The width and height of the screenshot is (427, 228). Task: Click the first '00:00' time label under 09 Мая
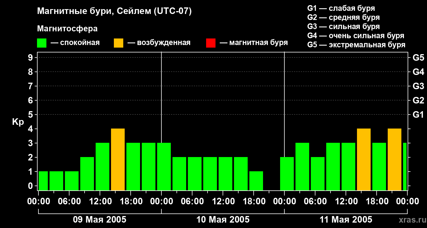coord(39,201)
